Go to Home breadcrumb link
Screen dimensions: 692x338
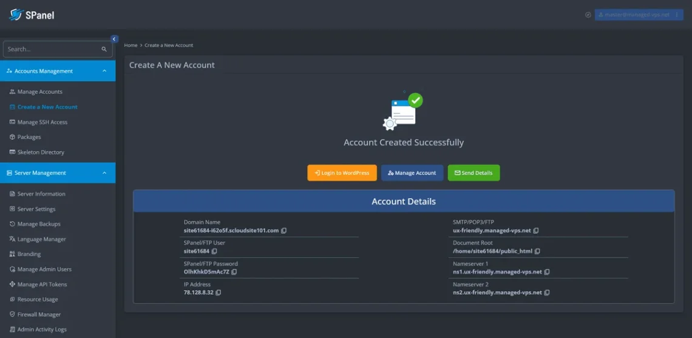131,46
